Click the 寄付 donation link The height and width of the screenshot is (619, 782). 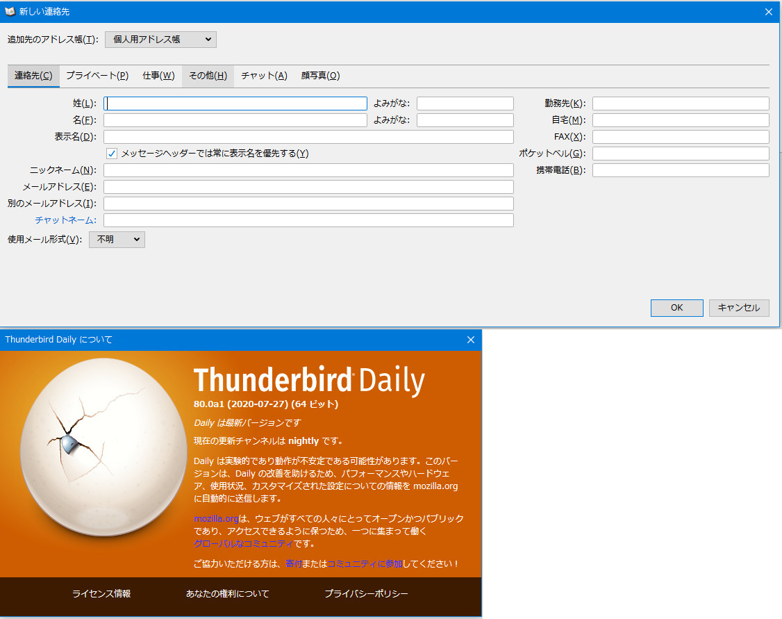pos(293,563)
